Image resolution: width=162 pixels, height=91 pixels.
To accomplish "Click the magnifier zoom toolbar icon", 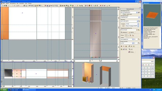I will tap(42, 6).
